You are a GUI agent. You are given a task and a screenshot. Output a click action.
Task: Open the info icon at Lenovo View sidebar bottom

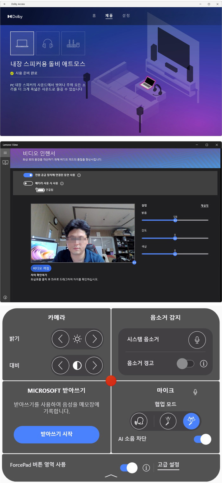(x=5, y=297)
